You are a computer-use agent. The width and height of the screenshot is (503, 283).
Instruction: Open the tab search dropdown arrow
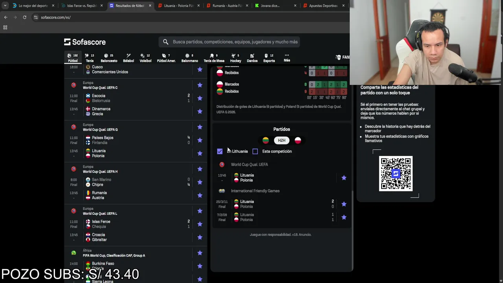click(5, 6)
